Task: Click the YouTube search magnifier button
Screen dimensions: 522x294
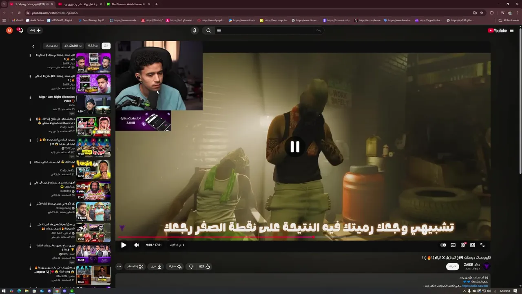Action: [x=208, y=30]
